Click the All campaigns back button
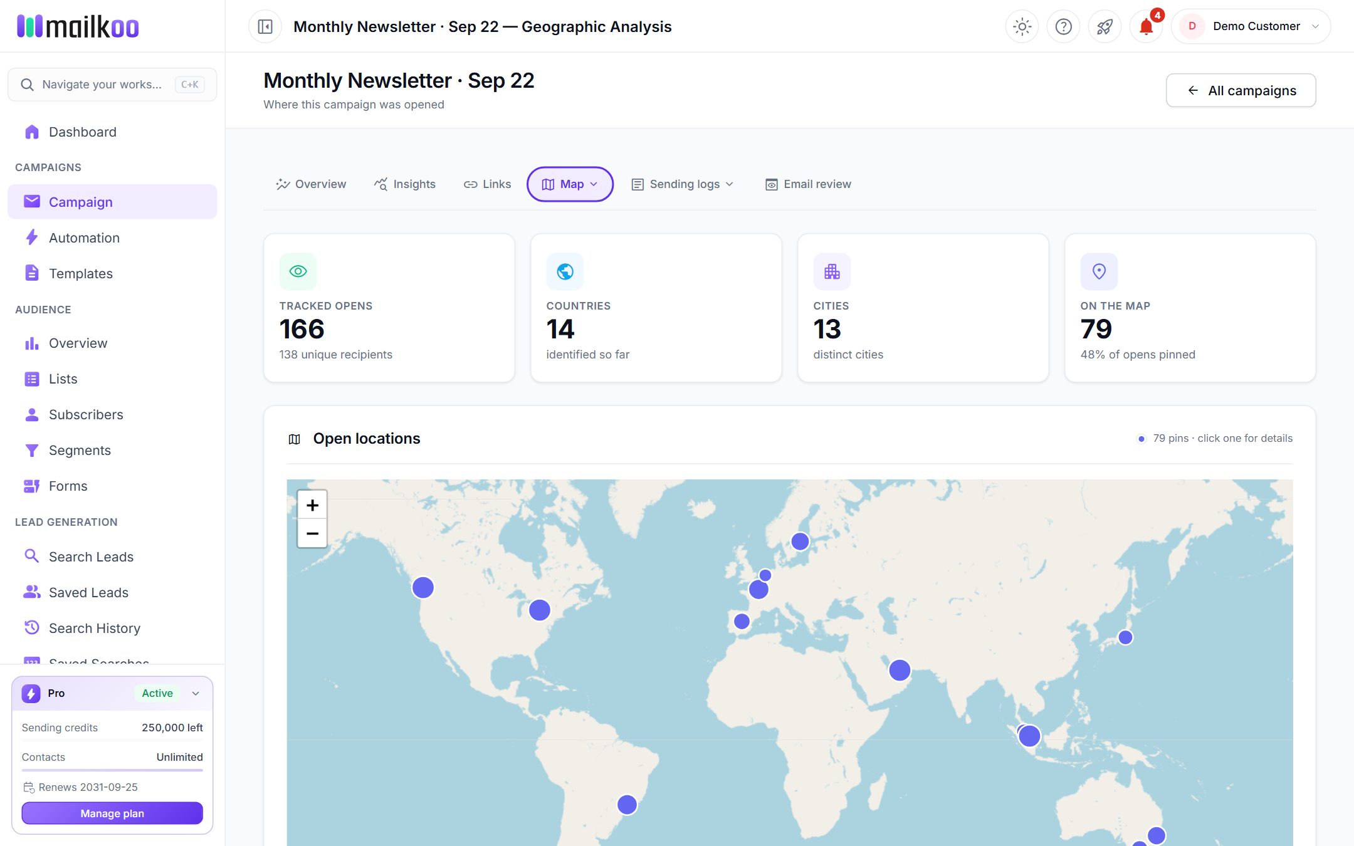This screenshot has width=1354, height=846. click(x=1241, y=90)
